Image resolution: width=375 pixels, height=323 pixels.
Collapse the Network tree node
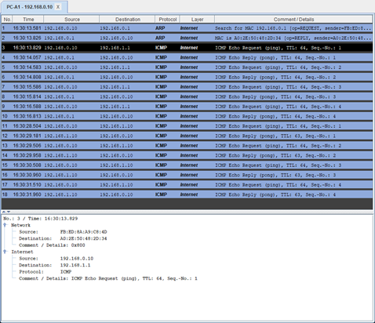tap(5, 225)
